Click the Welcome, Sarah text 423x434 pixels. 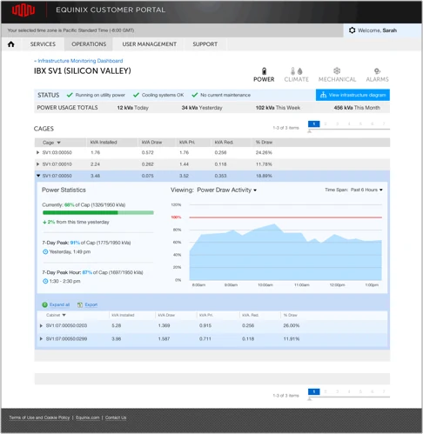tap(377, 30)
